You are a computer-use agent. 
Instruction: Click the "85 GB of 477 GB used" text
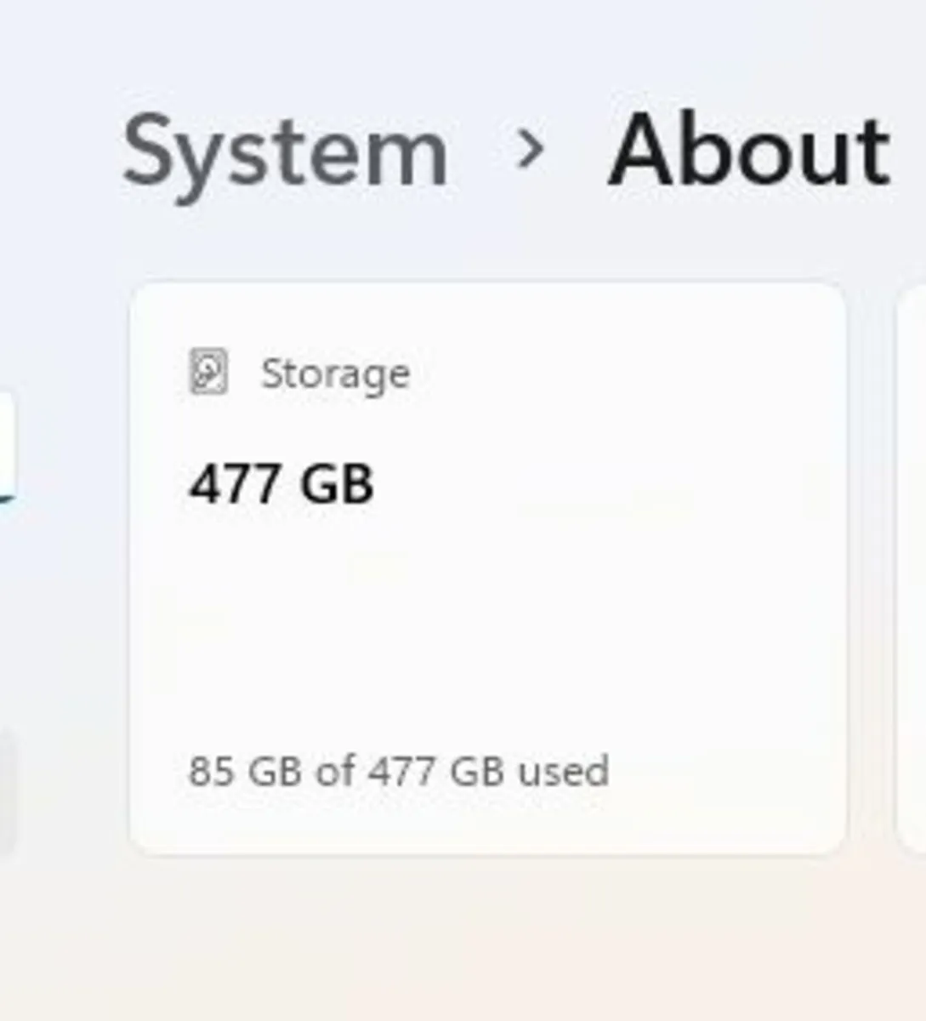398,771
